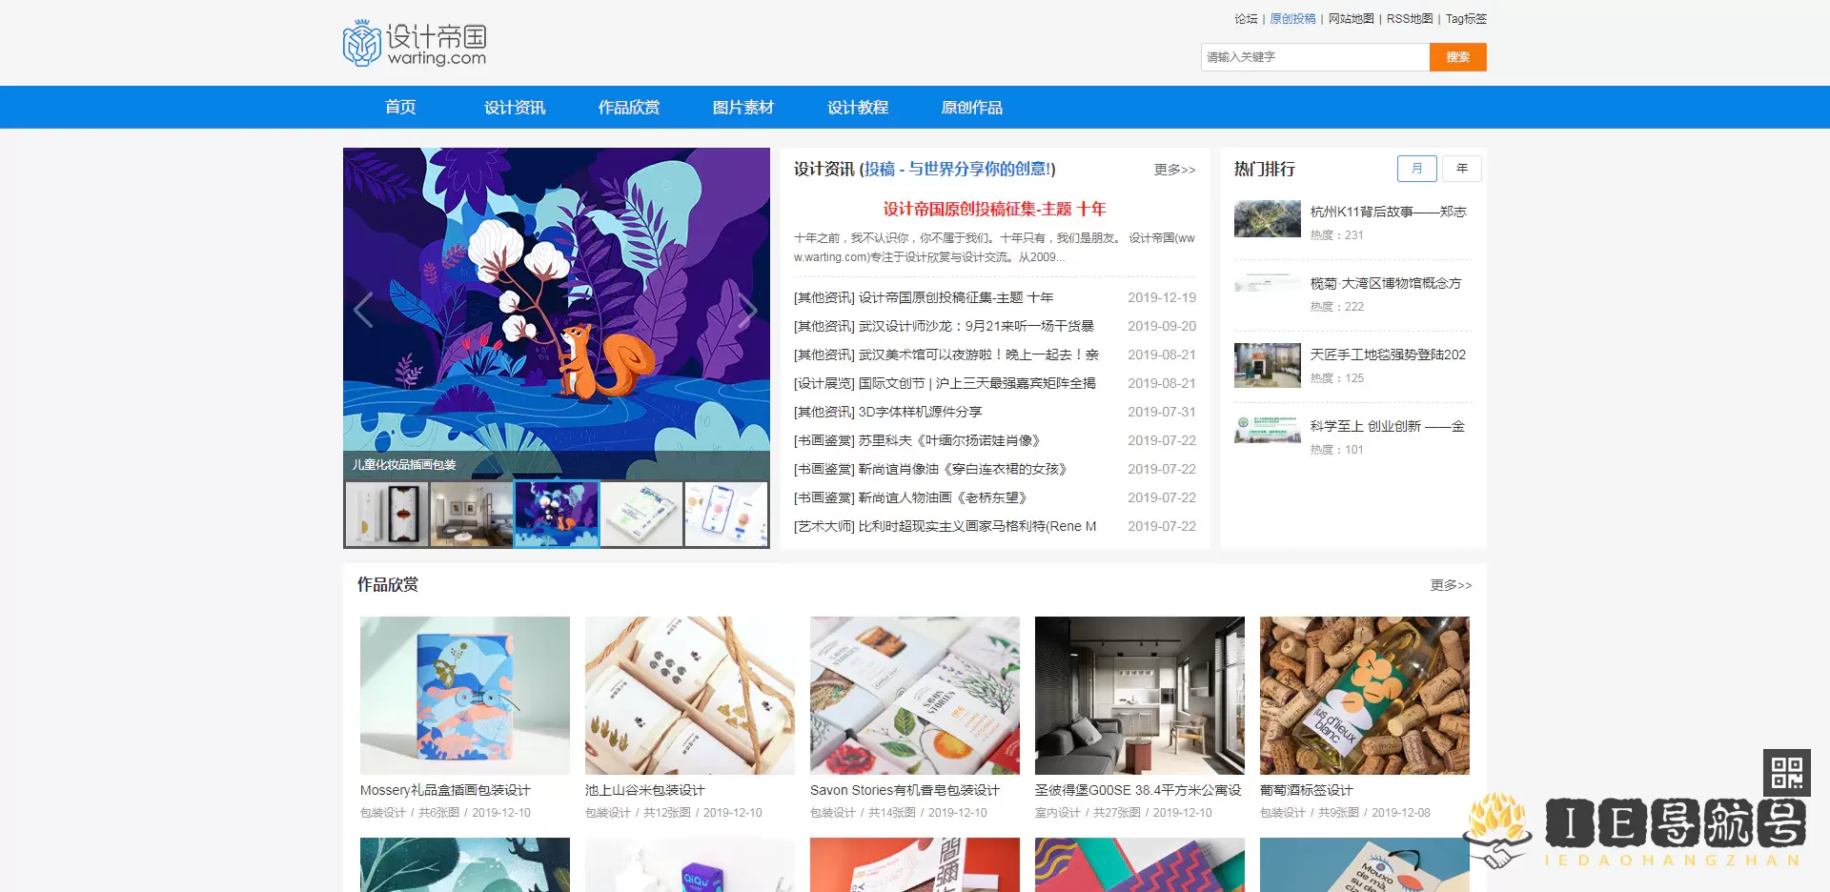
Task: Click the orange 搜索 search button
Action: 1457,56
